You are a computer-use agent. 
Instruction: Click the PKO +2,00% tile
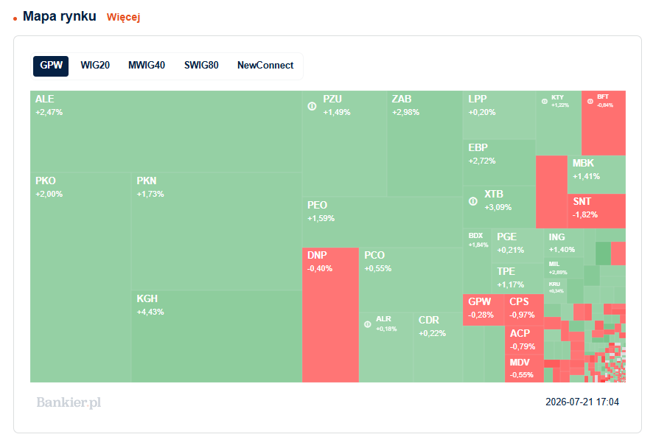[81, 277]
